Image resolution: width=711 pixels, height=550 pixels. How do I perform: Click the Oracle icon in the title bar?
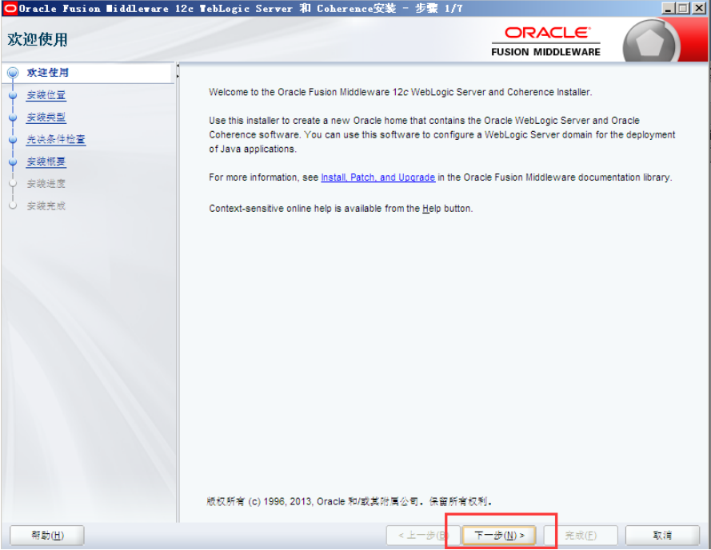10,8
